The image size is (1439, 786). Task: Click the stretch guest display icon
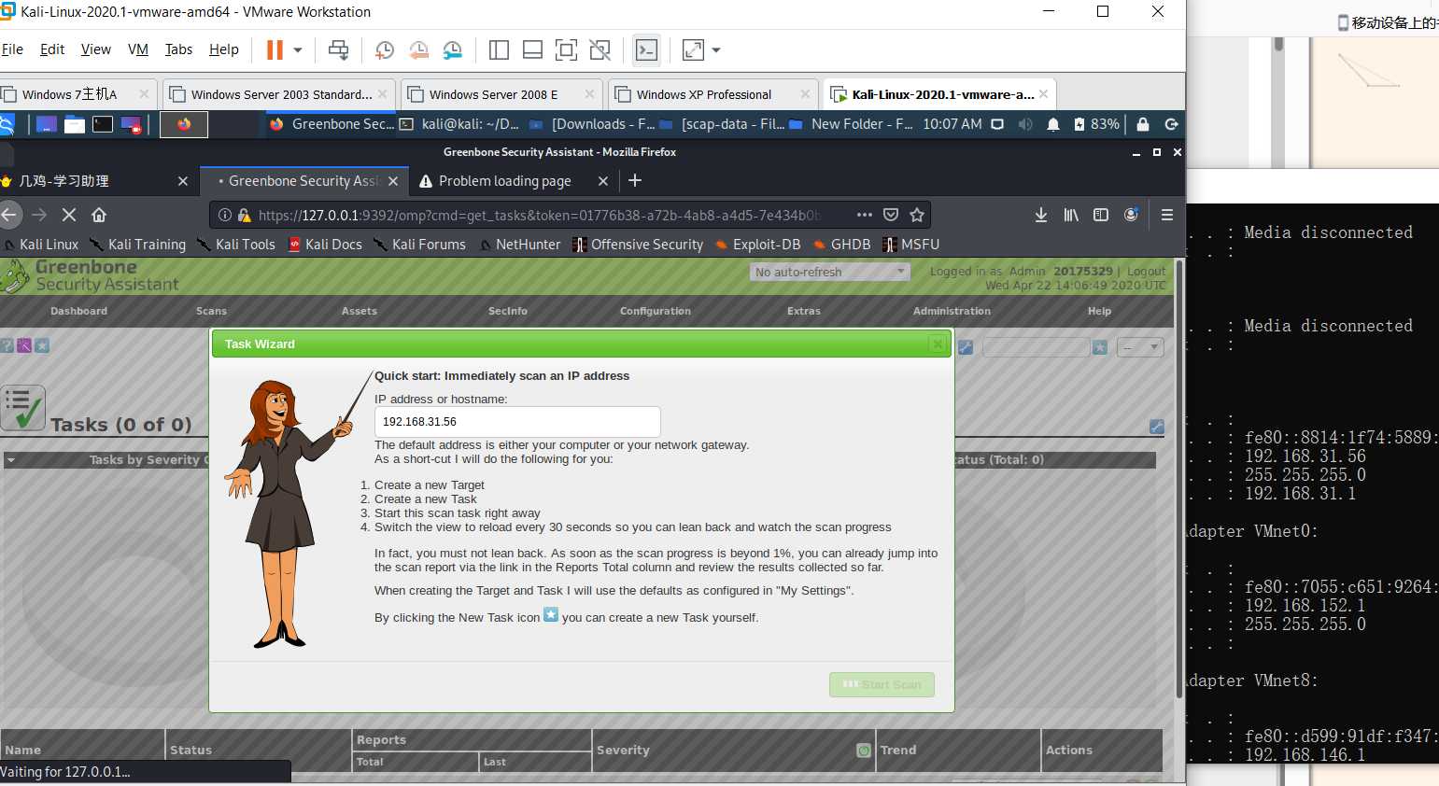click(693, 50)
